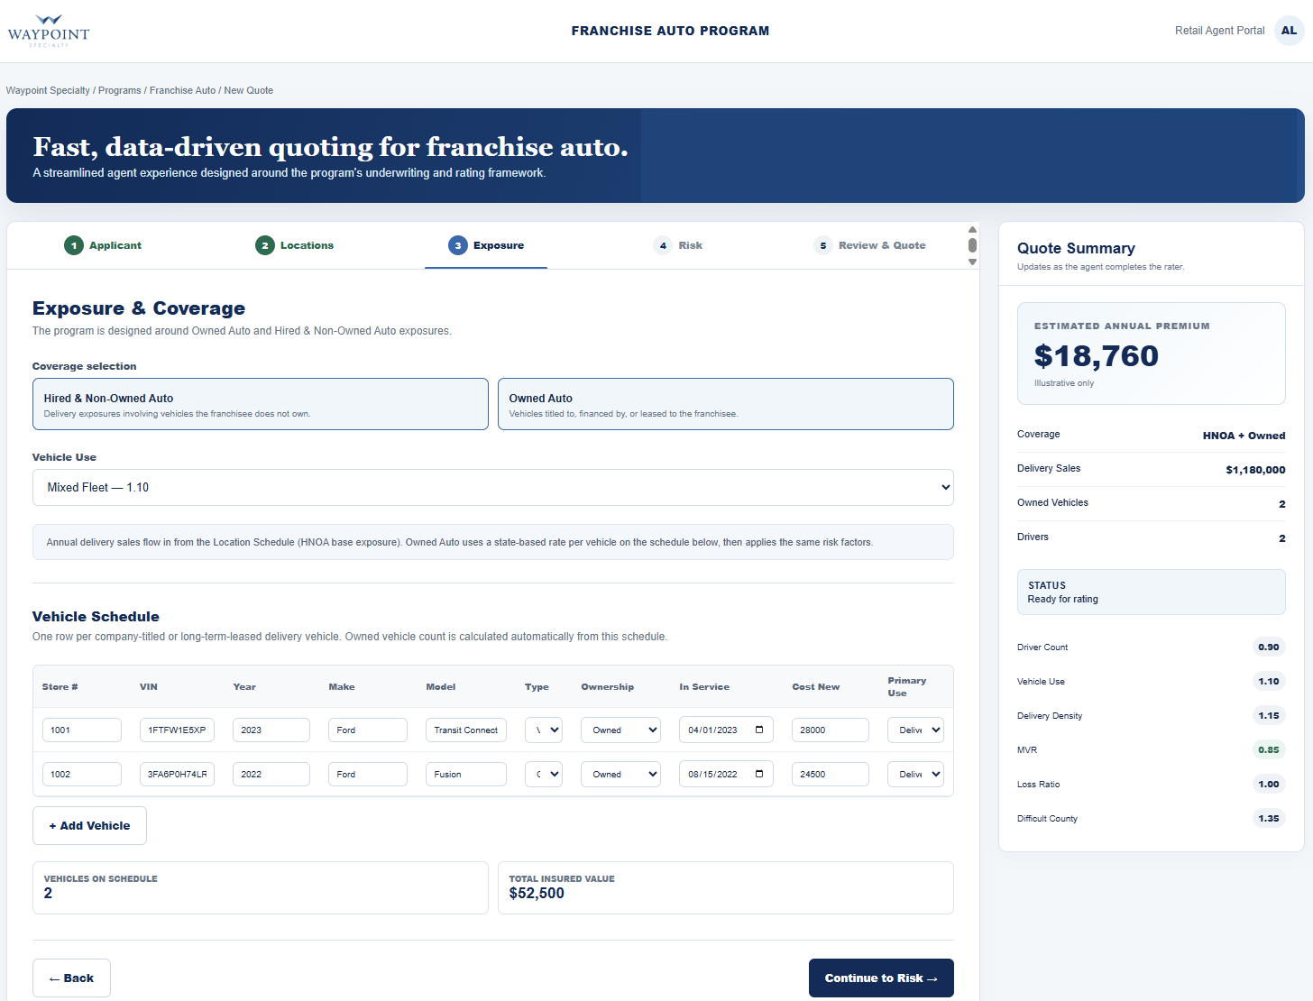The image size is (1313, 1001).
Task: Click the Driver Count 0.90 factor
Action: pyautogui.click(x=1269, y=647)
